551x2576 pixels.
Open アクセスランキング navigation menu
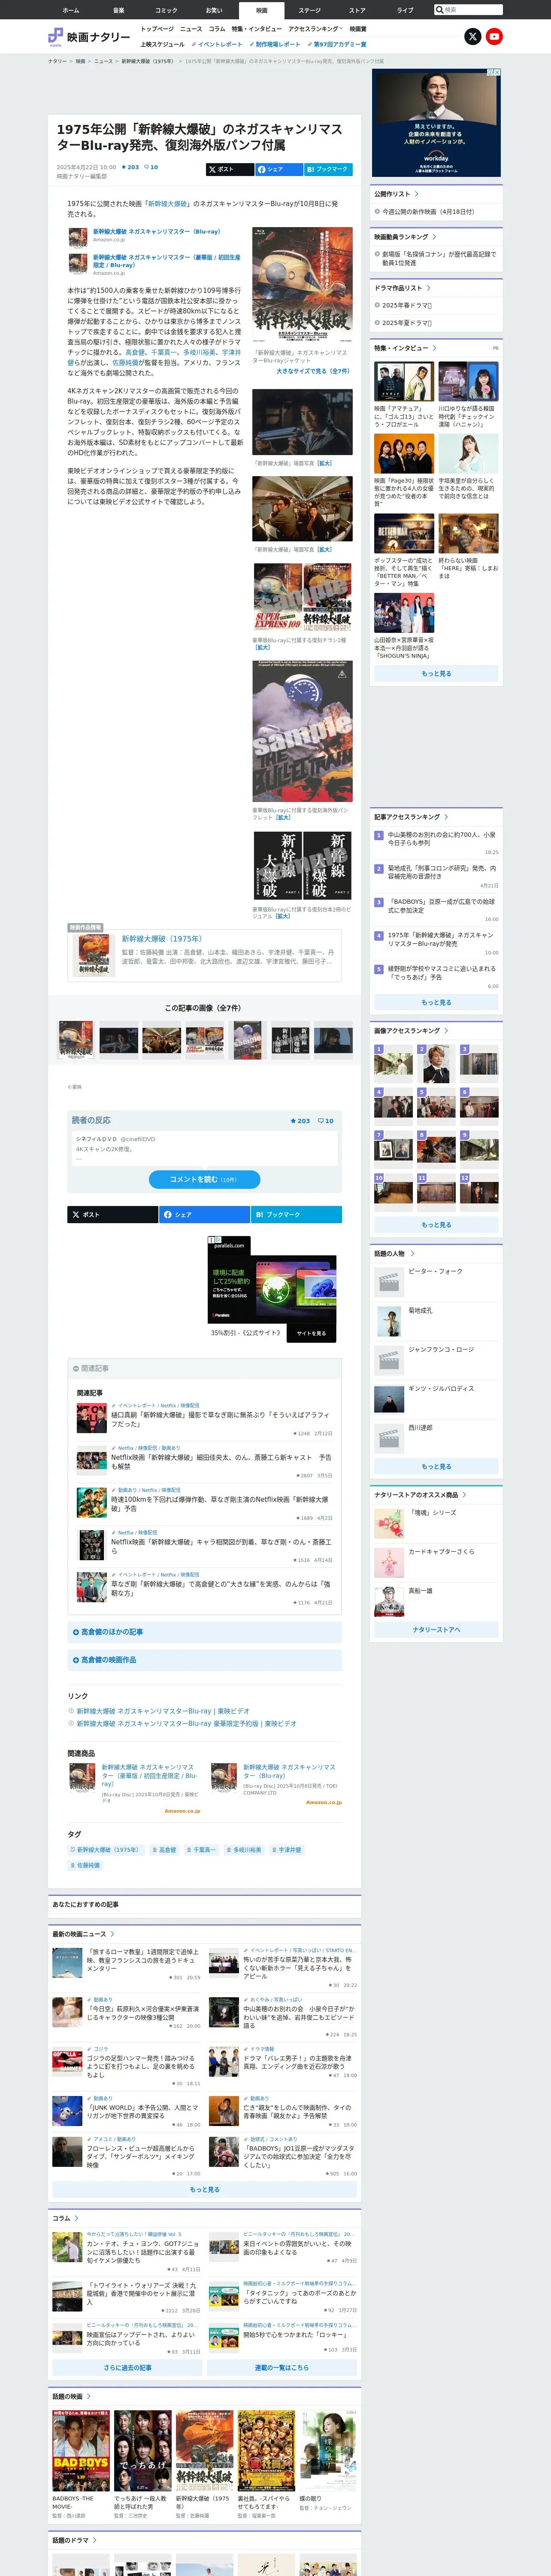316,29
